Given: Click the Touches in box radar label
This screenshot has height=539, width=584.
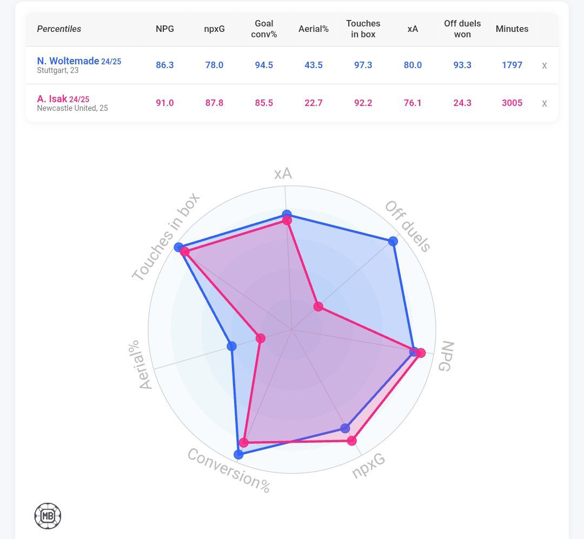Looking at the screenshot, I should coord(165,237).
